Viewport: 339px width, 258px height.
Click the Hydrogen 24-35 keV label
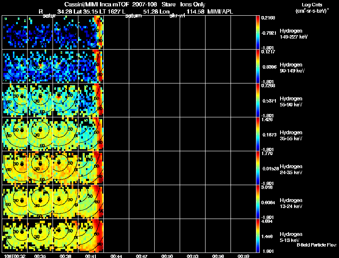point(291,169)
